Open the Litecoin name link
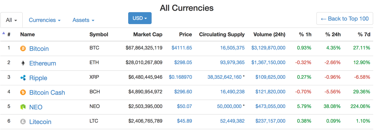 40,122
